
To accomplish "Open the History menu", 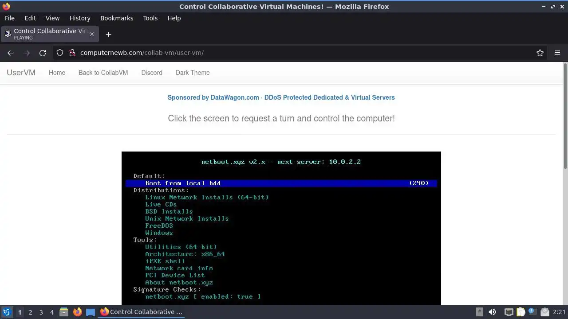I will (x=80, y=18).
